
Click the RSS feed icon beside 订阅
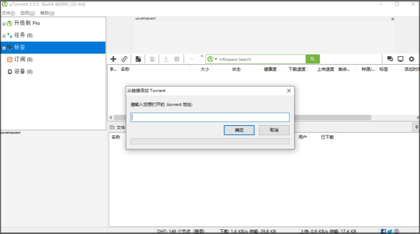click(x=10, y=60)
